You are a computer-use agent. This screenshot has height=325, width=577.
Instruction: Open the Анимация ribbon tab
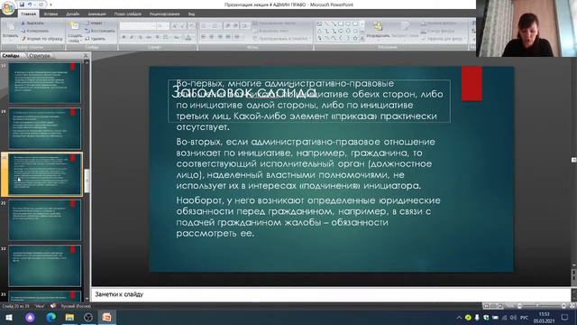[96, 14]
